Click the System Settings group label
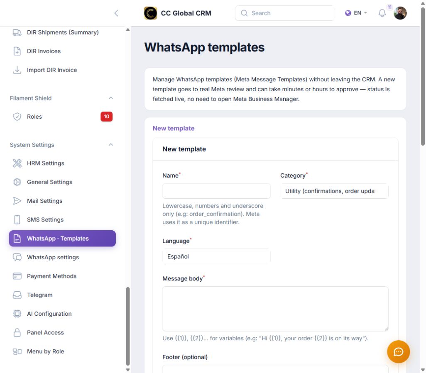The width and height of the screenshot is (426, 373). click(32, 145)
